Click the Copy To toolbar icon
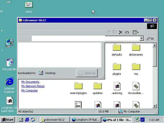164x123 pixels. tap(108, 32)
